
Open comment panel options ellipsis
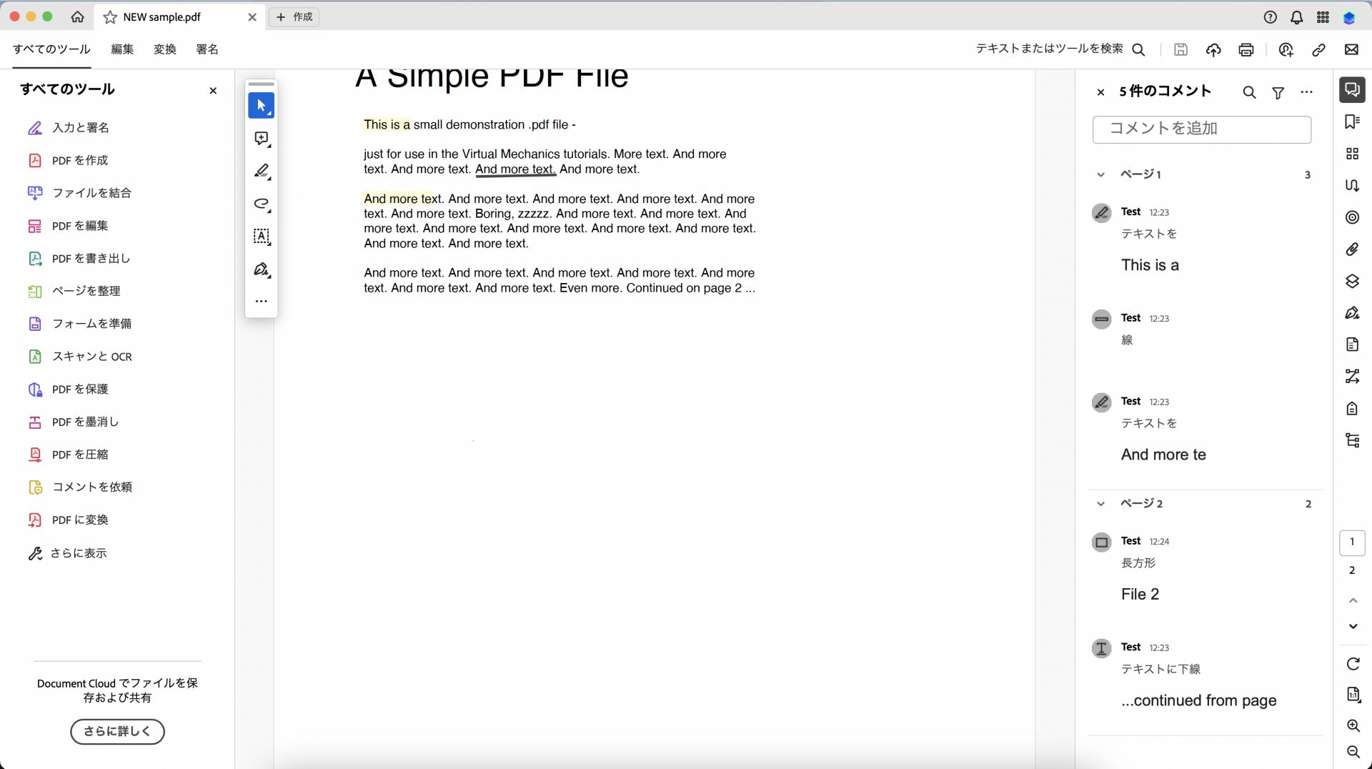(1307, 92)
